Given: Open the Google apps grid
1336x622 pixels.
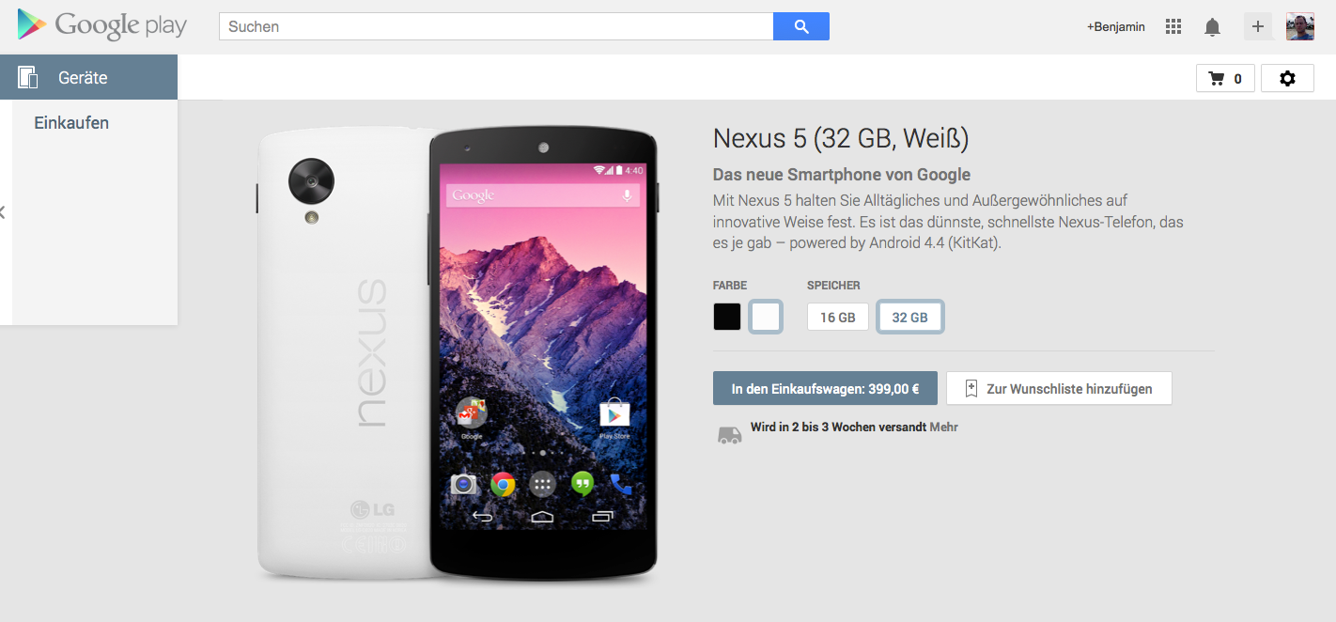Looking at the screenshot, I should pyautogui.click(x=1173, y=26).
